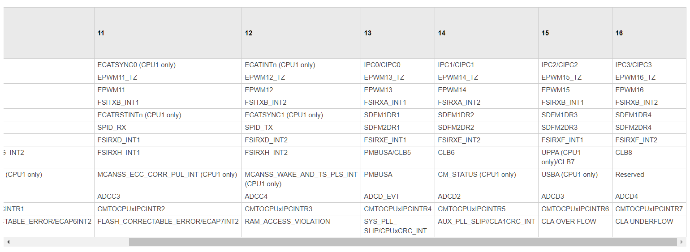690x252 pixels.
Task: Click the horizontal scrollbar thumb
Action: (403, 242)
